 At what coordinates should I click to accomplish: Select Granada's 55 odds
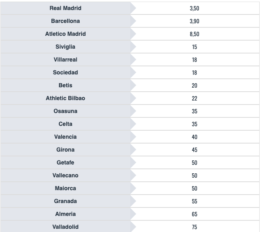click(x=194, y=201)
